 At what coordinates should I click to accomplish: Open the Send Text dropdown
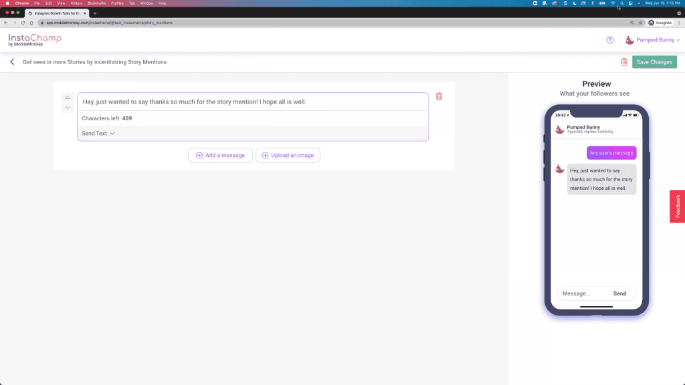pos(98,133)
